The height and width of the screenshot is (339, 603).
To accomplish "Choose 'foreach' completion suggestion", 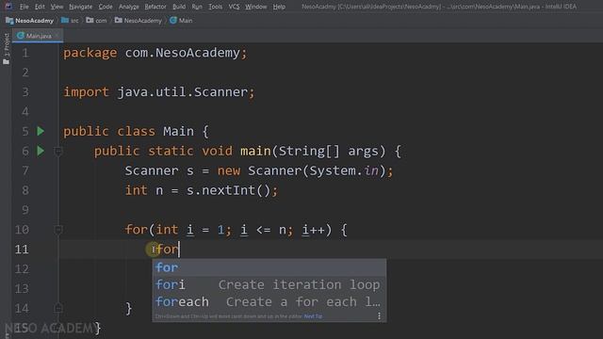I will [269, 302].
